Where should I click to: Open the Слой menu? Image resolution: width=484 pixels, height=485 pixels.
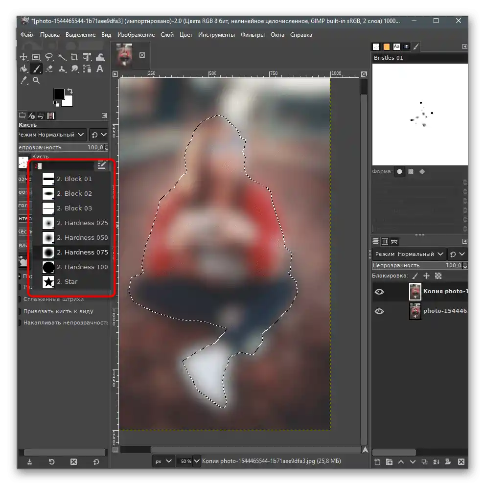tap(167, 35)
